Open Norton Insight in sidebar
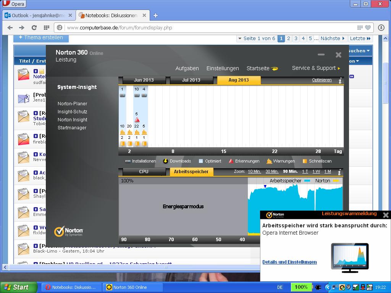391x293 pixels. pyautogui.click(x=72, y=119)
